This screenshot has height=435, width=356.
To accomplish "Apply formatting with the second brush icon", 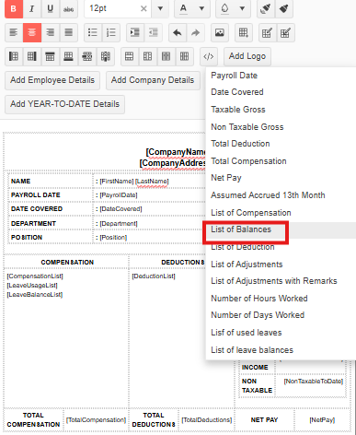I will click(283, 9).
